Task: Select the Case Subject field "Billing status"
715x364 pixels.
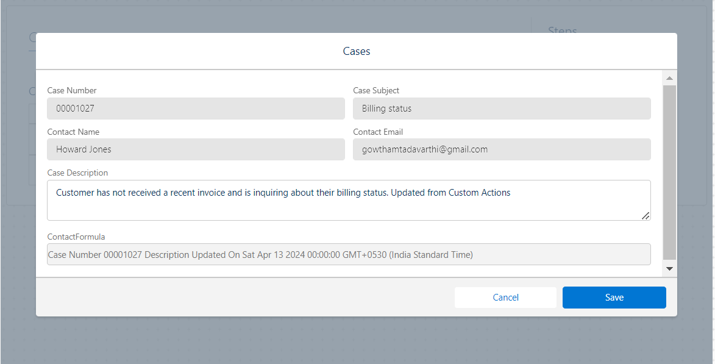Action: point(501,109)
